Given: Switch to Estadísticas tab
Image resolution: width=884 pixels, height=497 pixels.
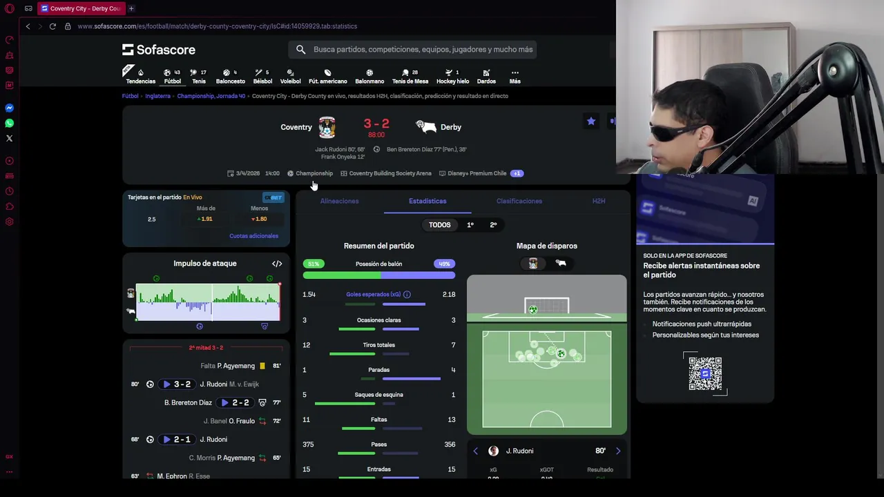Looking at the screenshot, I should point(427,201).
